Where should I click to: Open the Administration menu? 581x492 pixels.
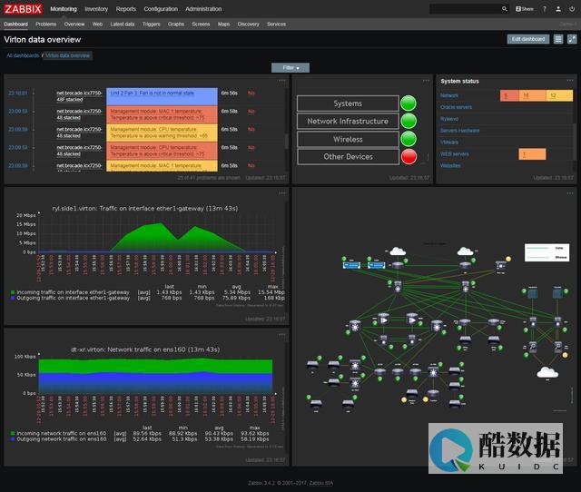point(203,9)
